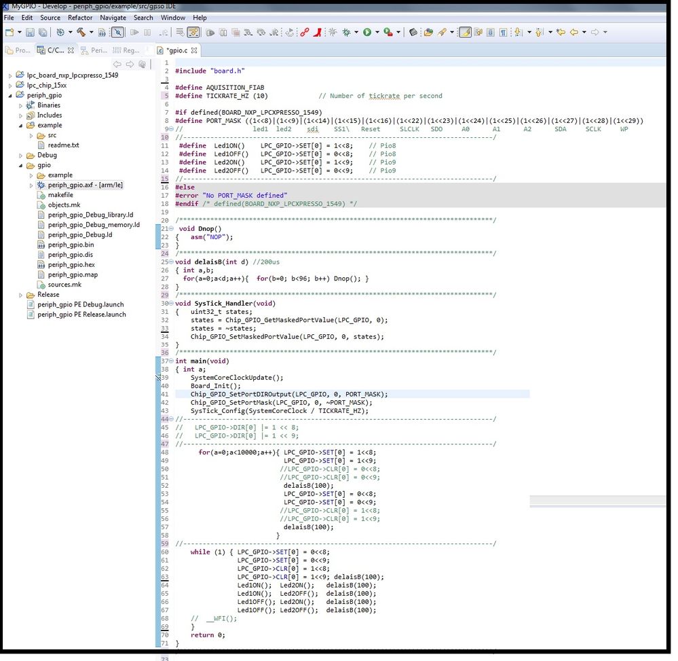Open the Back history dropdown arrow
The height and width of the screenshot is (661, 678).
pos(584,32)
